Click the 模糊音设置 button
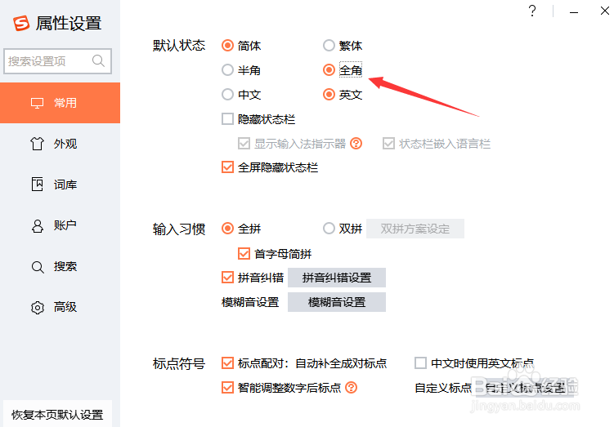The width and height of the screenshot is (614, 427). (336, 302)
